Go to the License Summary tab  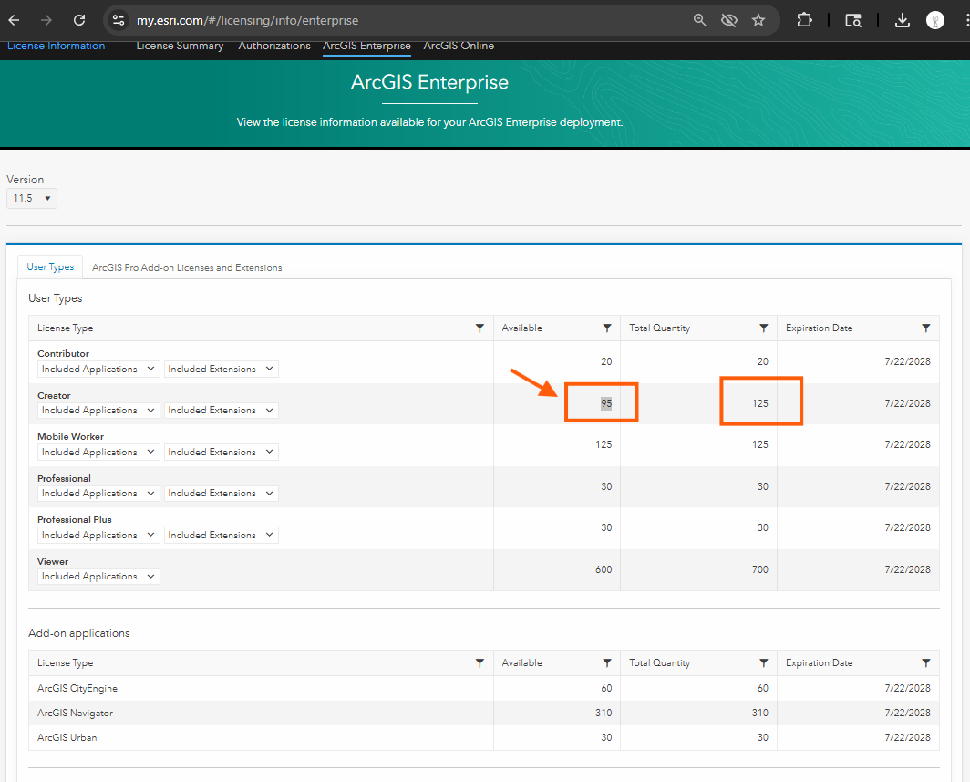click(x=180, y=46)
